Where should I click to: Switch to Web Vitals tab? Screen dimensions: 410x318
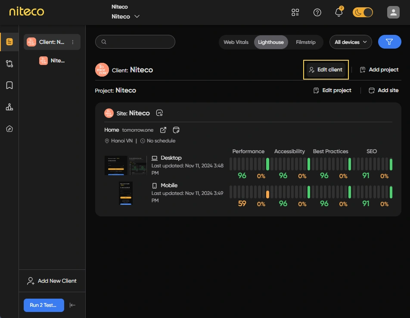[x=236, y=42]
